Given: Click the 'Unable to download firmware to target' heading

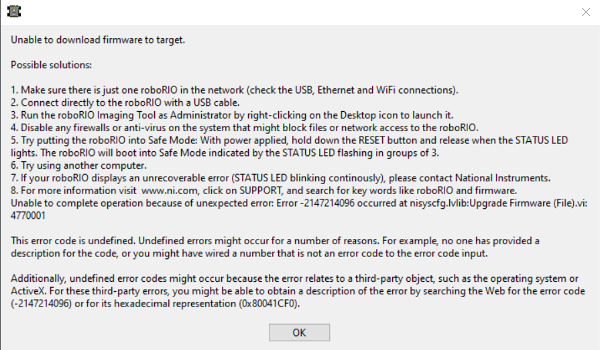Looking at the screenshot, I should pos(98,39).
